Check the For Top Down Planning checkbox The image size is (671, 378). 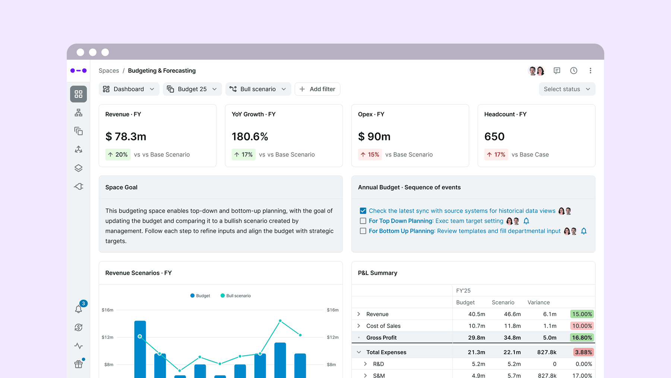pos(363,221)
